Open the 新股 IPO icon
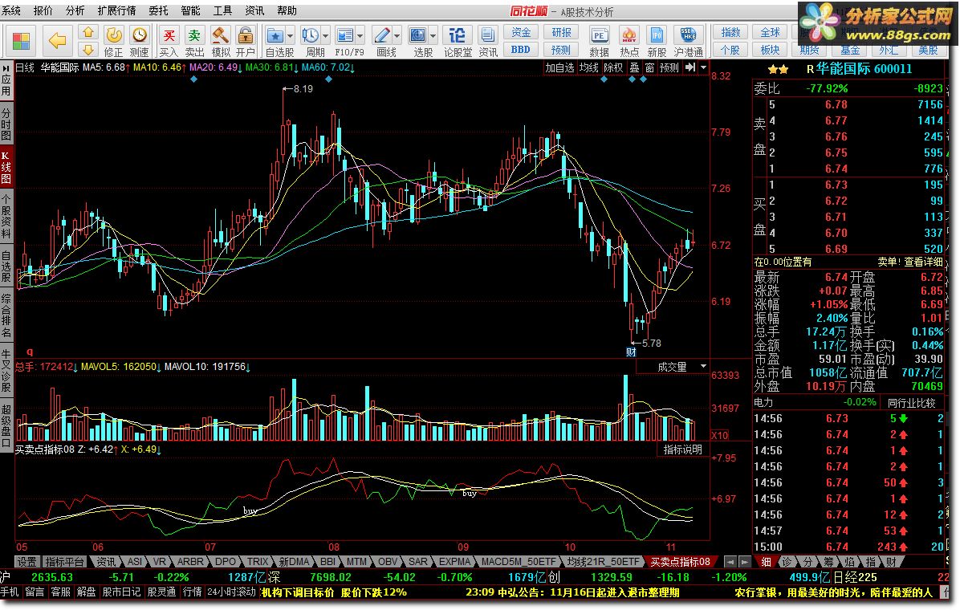 (x=657, y=42)
